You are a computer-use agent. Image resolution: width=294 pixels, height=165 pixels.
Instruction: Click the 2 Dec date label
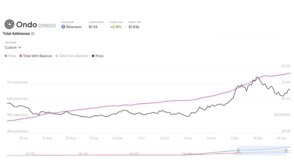(x=235, y=138)
